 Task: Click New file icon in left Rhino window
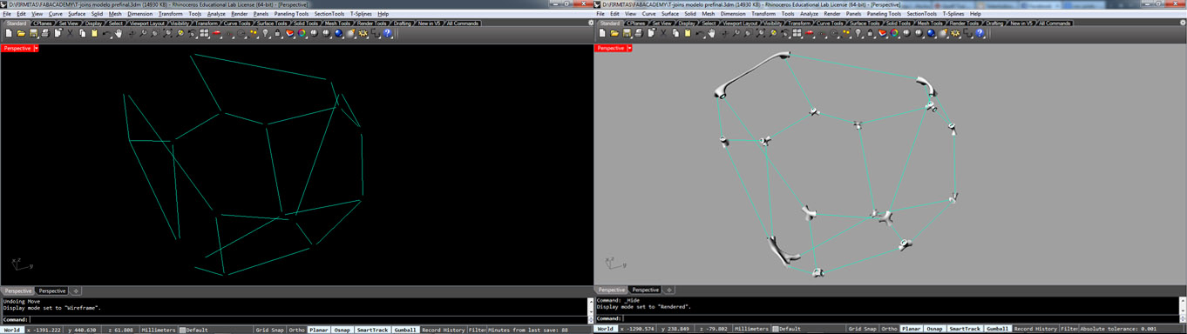[x=9, y=33]
